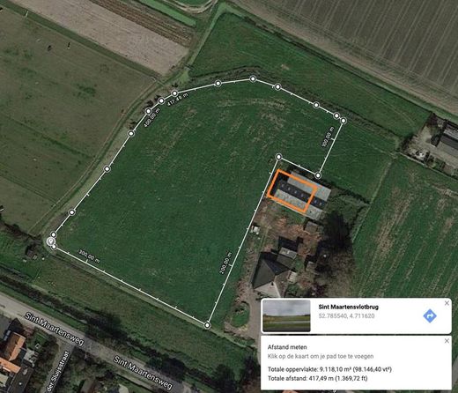Click the measurement point right of the orange building
458x393 pixels.
click(318, 175)
